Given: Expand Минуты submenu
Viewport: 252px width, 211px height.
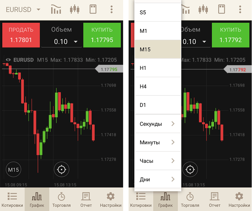Looking at the screenshot, I should point(158,142).
